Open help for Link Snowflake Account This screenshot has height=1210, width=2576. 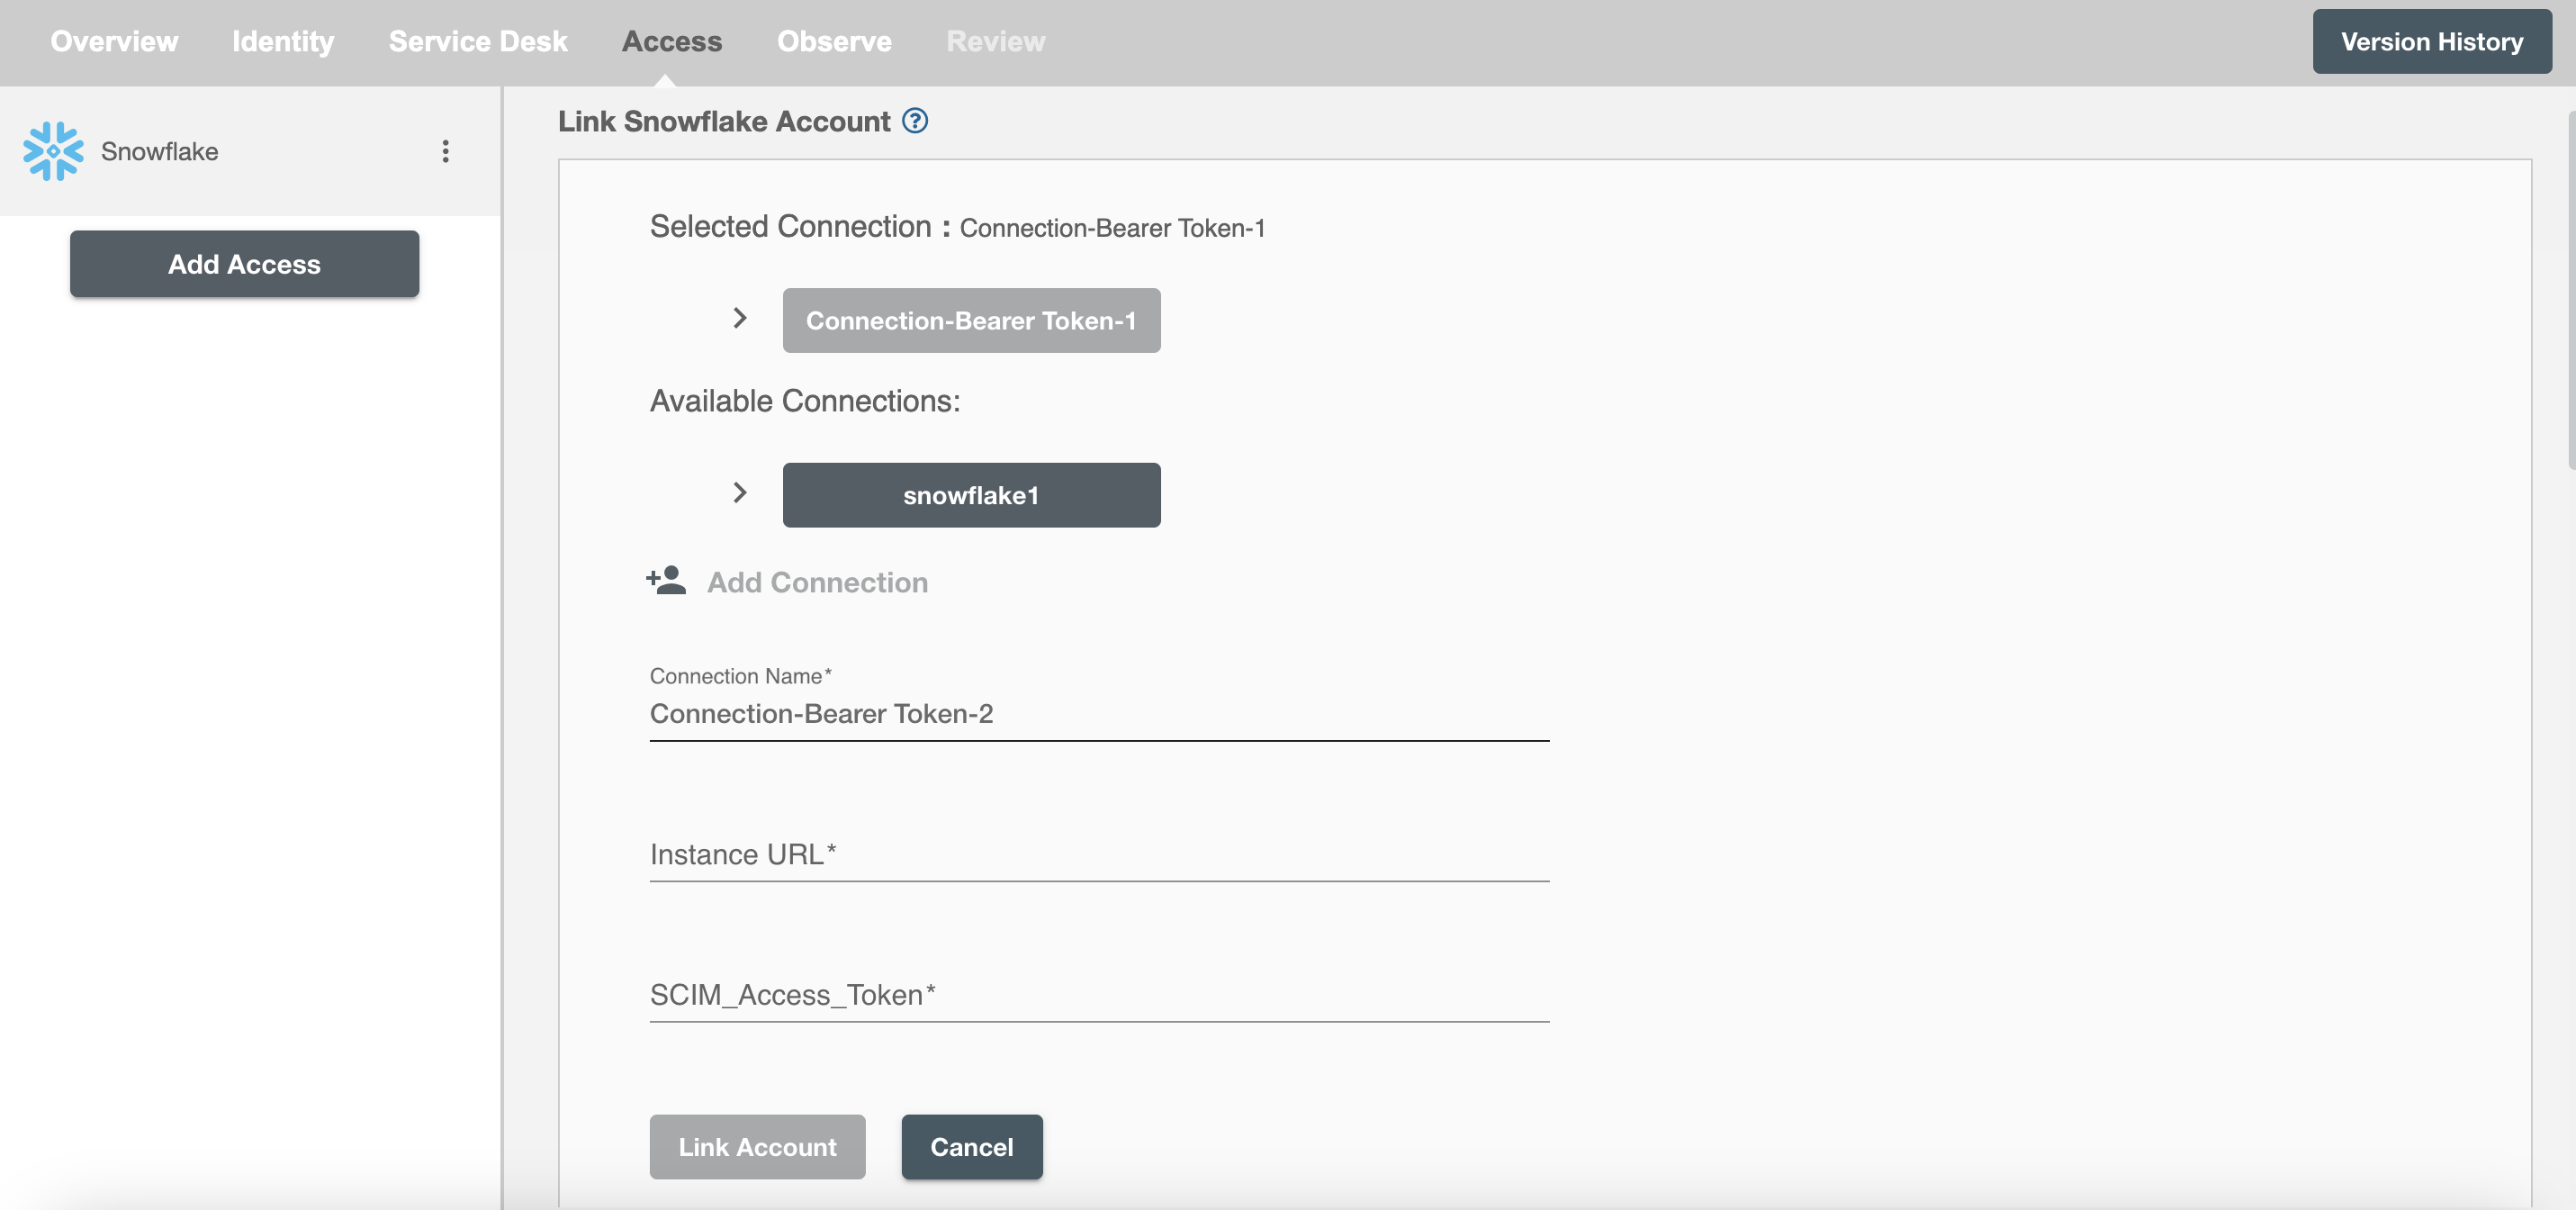coord(915,121)
